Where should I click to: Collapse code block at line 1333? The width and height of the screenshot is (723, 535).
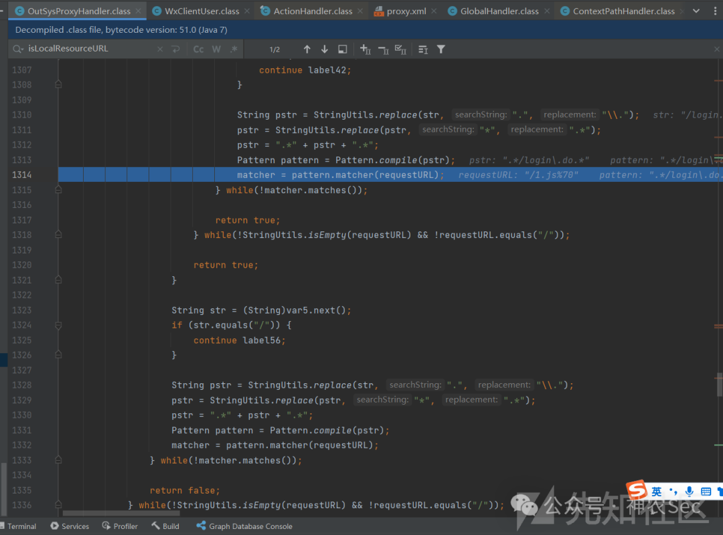point(58,460)
